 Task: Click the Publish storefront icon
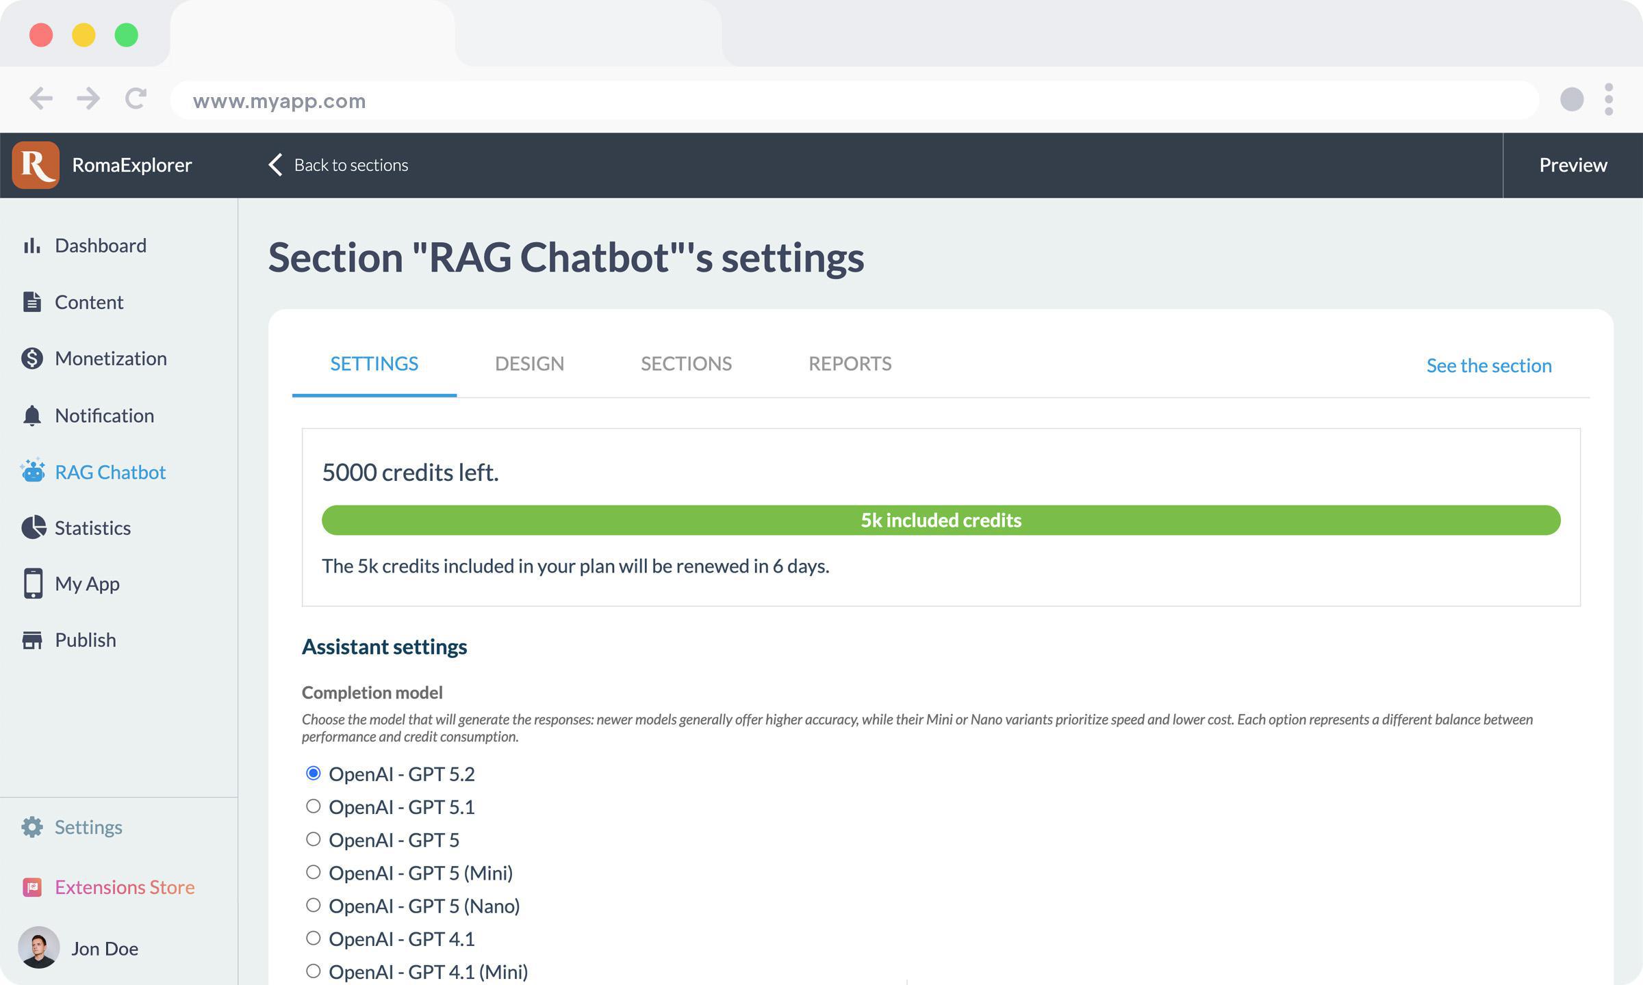31,640
